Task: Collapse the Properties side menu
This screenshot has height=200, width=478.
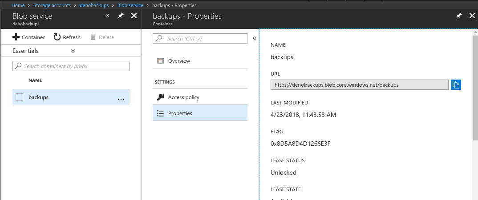Action: [255, 38]
